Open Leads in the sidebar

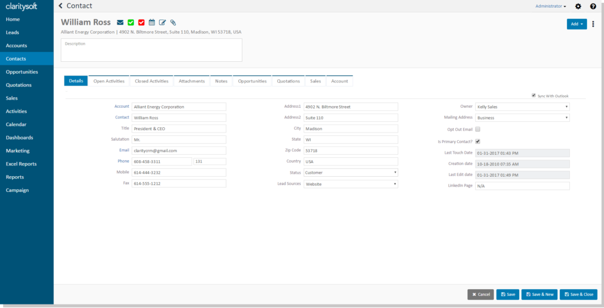click(x=27, y=32)
